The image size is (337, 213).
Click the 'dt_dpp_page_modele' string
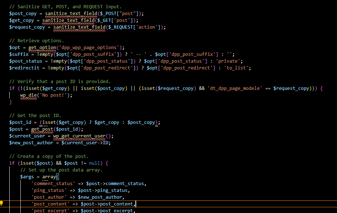tap(235, 88)
